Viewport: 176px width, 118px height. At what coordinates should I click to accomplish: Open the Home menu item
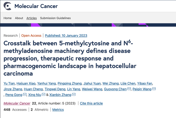coord(8,18)
